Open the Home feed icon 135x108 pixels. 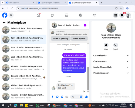click(38, 15)
